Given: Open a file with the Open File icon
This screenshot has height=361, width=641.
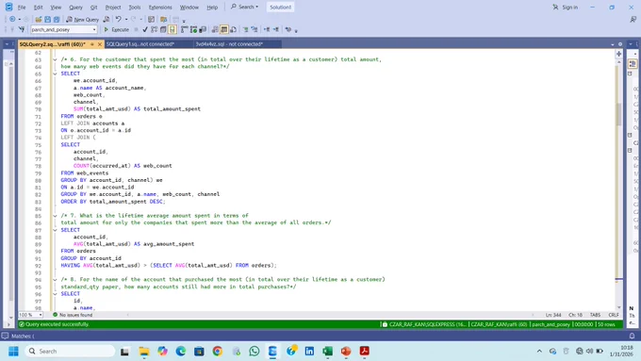Looking at the screenshot, I should [39, 19].
